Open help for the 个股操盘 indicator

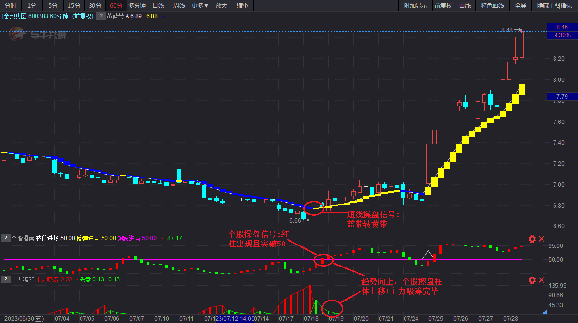[5, 238]
